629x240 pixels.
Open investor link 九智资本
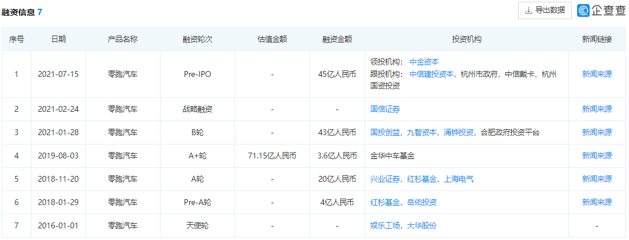point(422,132)
